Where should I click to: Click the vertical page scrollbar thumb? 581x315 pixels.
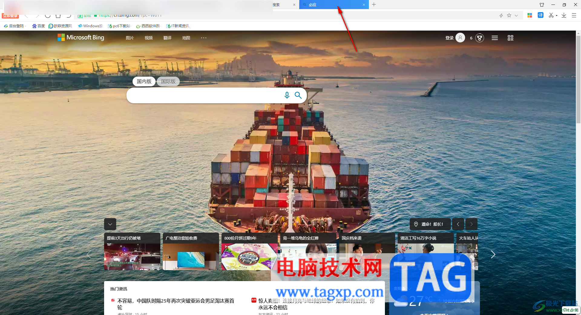pos(578,79)
